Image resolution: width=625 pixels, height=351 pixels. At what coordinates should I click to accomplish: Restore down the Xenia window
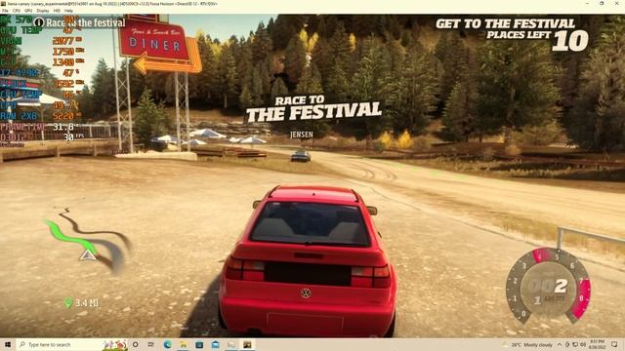pos(602,3)
